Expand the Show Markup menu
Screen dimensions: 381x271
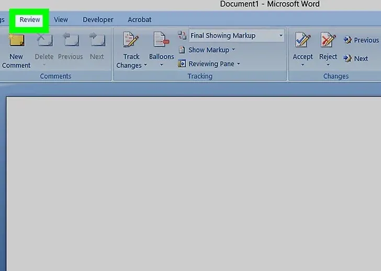211,50
